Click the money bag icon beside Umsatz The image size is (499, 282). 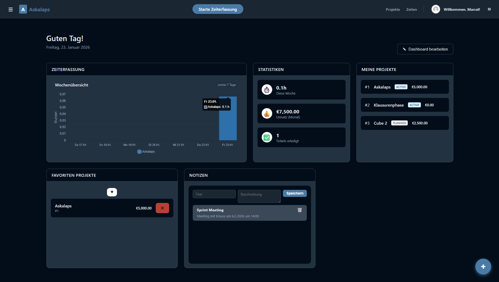click(267, 113)
